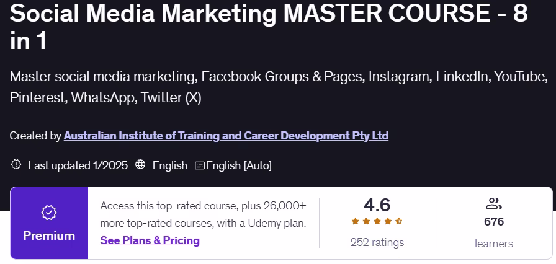
Task: Open See Plans & Pricing link
Action: tap(150, 240)
